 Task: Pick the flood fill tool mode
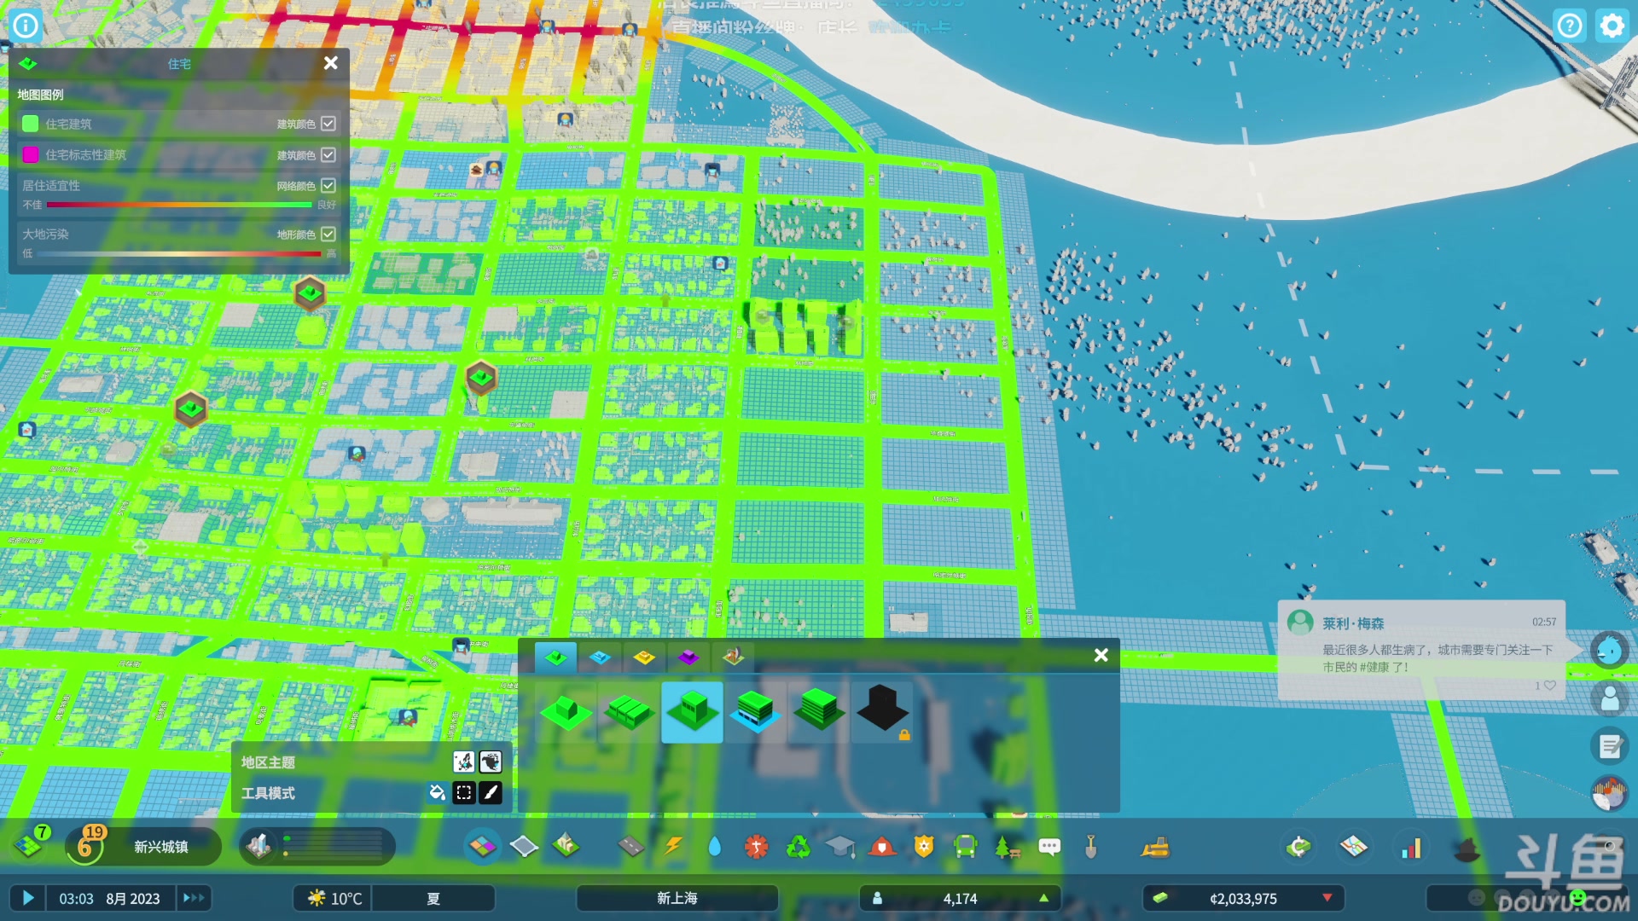tap(437, 793)
